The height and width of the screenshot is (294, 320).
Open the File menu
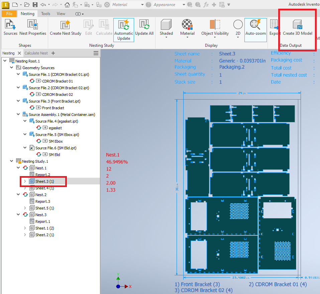[x=9, y=14]
